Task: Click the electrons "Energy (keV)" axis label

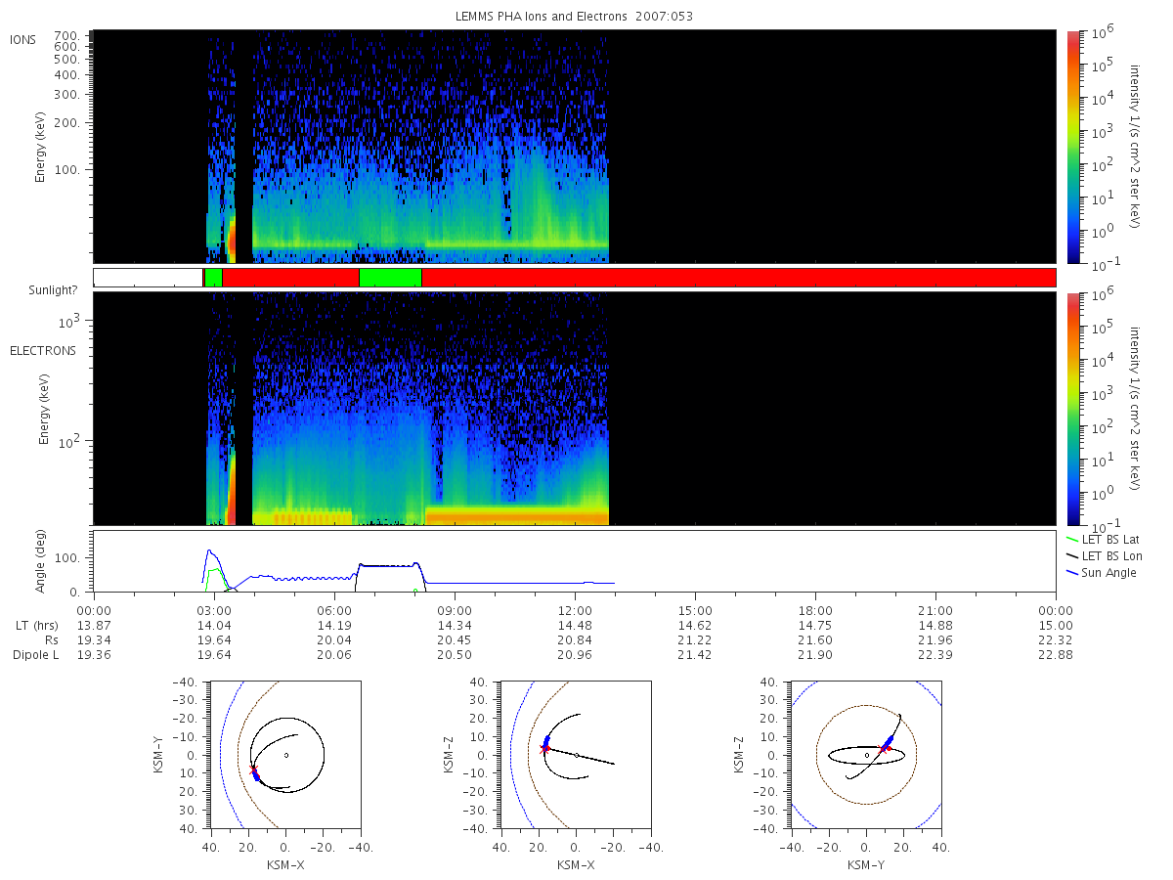Action: coord(44,409)
